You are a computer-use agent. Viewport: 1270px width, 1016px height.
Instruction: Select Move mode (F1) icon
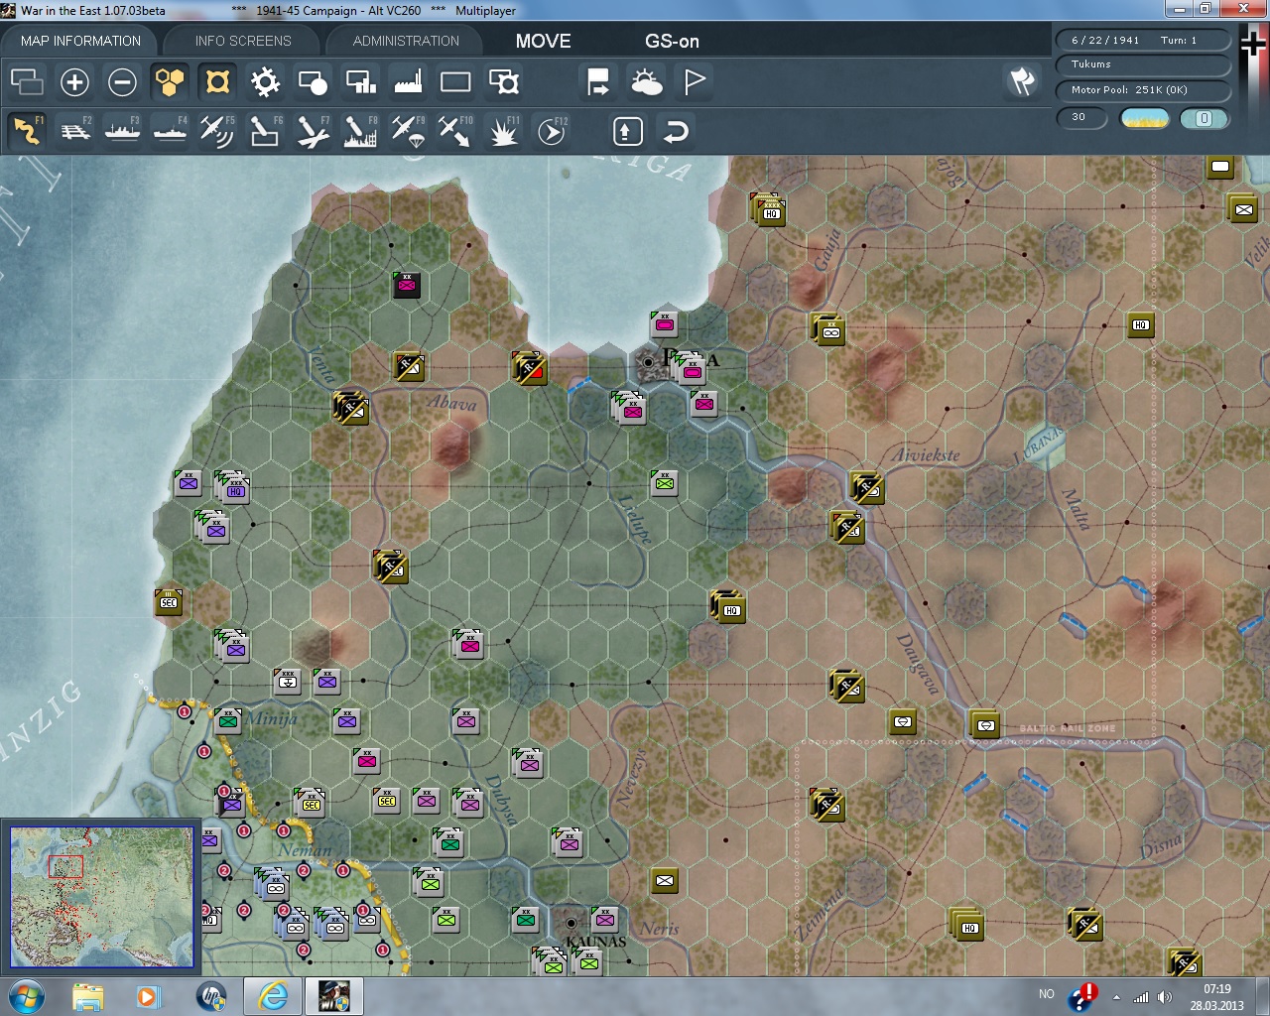[27, 131]
